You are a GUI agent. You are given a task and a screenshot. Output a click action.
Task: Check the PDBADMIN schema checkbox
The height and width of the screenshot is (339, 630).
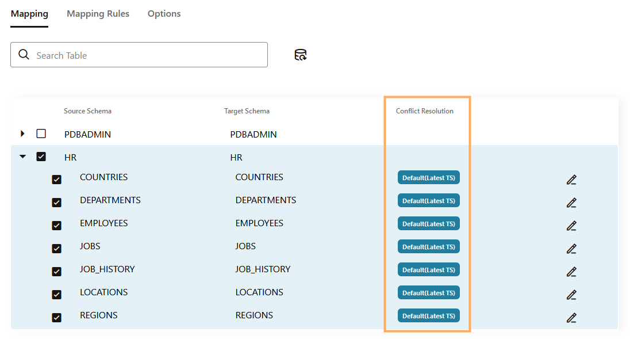[x=41, y=134]
